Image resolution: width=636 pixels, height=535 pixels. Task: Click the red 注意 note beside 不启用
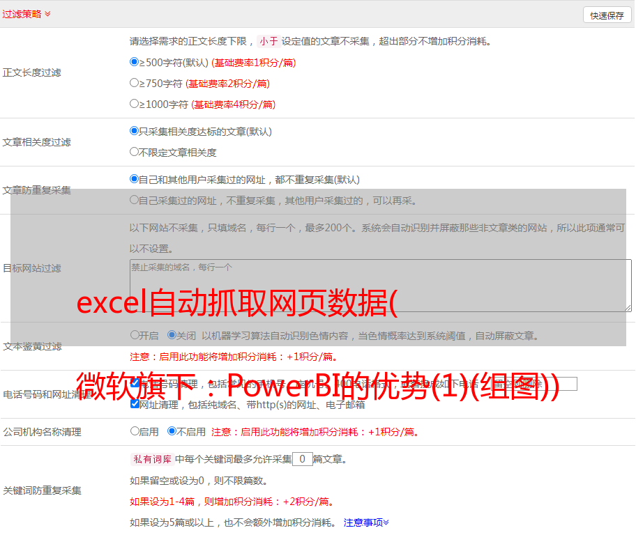pos(315,432)
